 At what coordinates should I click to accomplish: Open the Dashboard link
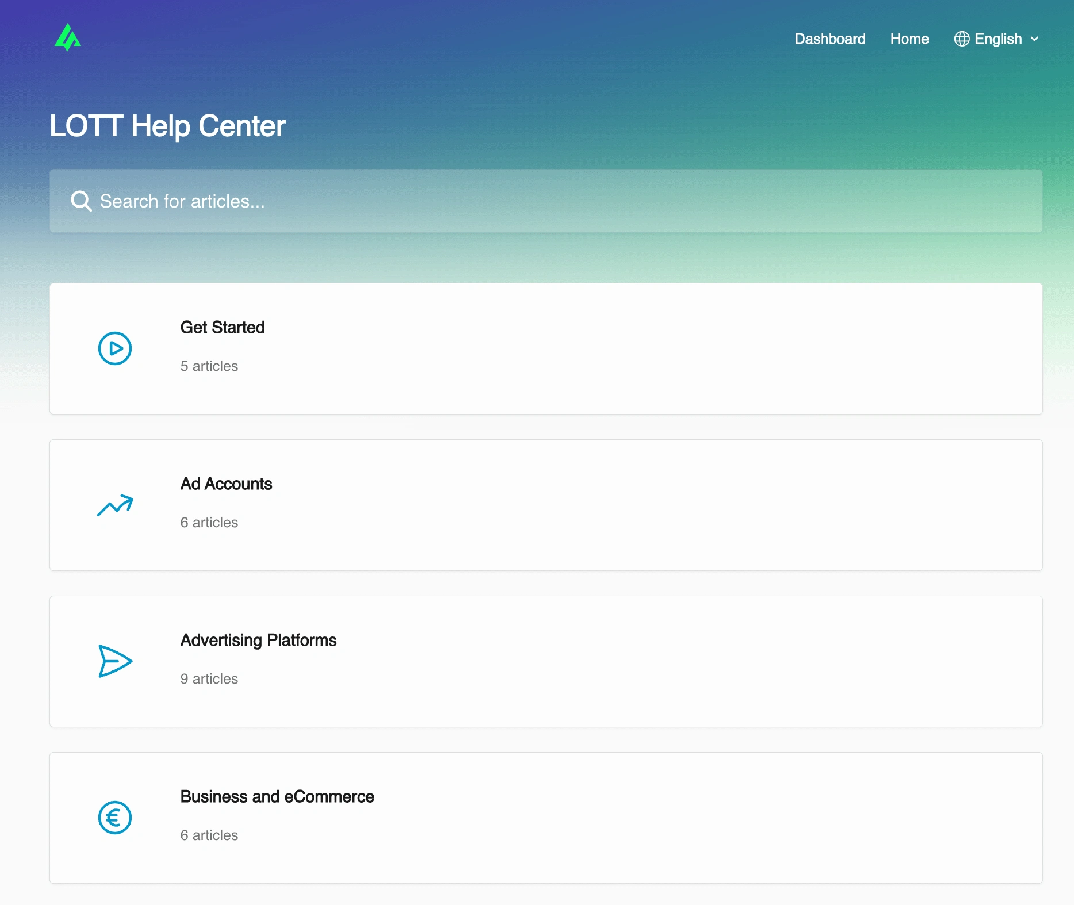[830, 39]
